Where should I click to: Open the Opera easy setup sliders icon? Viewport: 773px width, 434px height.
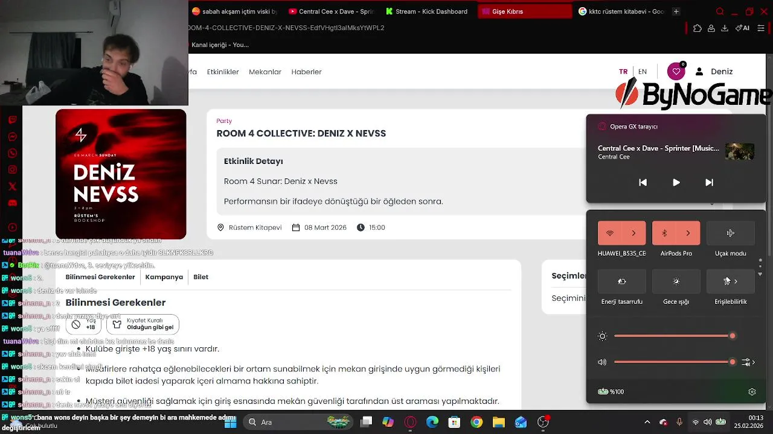tap(761, 28)
